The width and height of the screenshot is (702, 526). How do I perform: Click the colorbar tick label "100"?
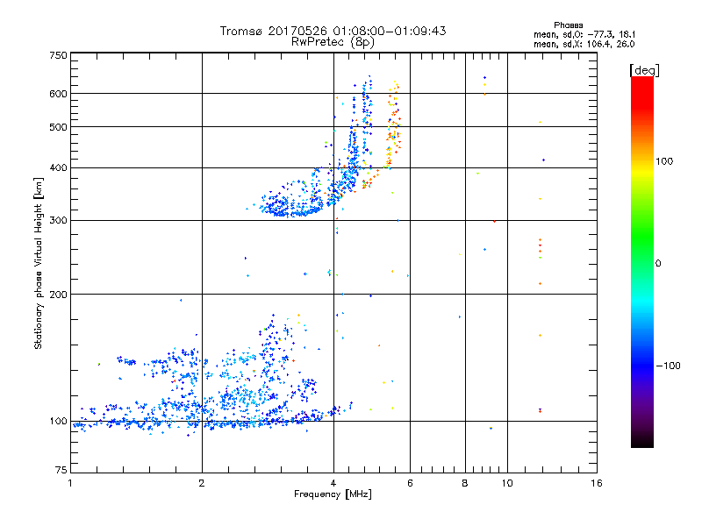coord(664,161)
